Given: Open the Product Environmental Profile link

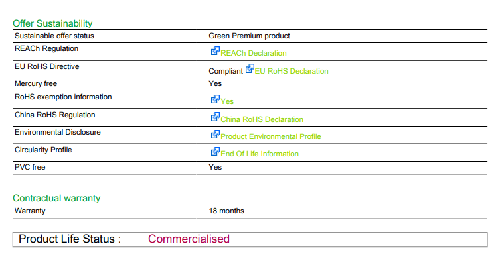Looking at the screenshot, I should point(271,136).
